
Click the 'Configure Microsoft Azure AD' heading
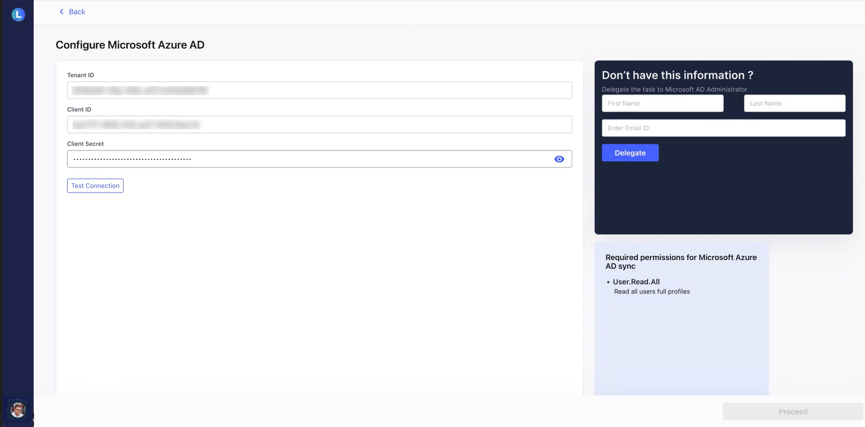(130, 45)
